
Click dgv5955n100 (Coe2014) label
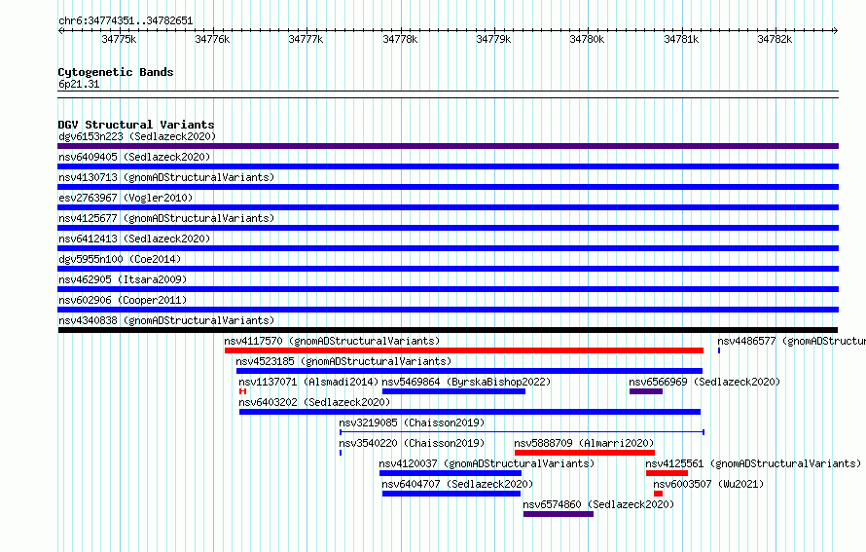pyautogui.click(x=120, y=259)
